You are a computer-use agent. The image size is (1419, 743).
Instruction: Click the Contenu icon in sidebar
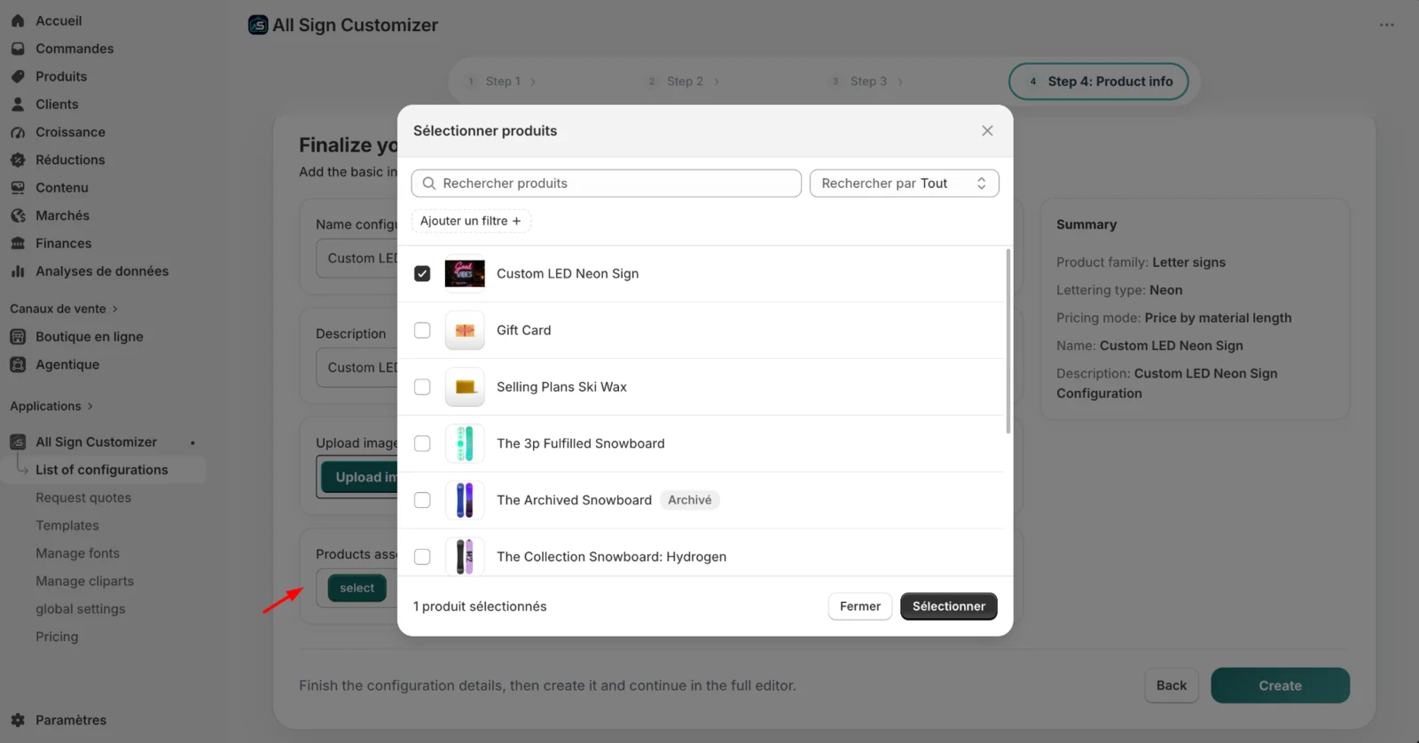18,188
